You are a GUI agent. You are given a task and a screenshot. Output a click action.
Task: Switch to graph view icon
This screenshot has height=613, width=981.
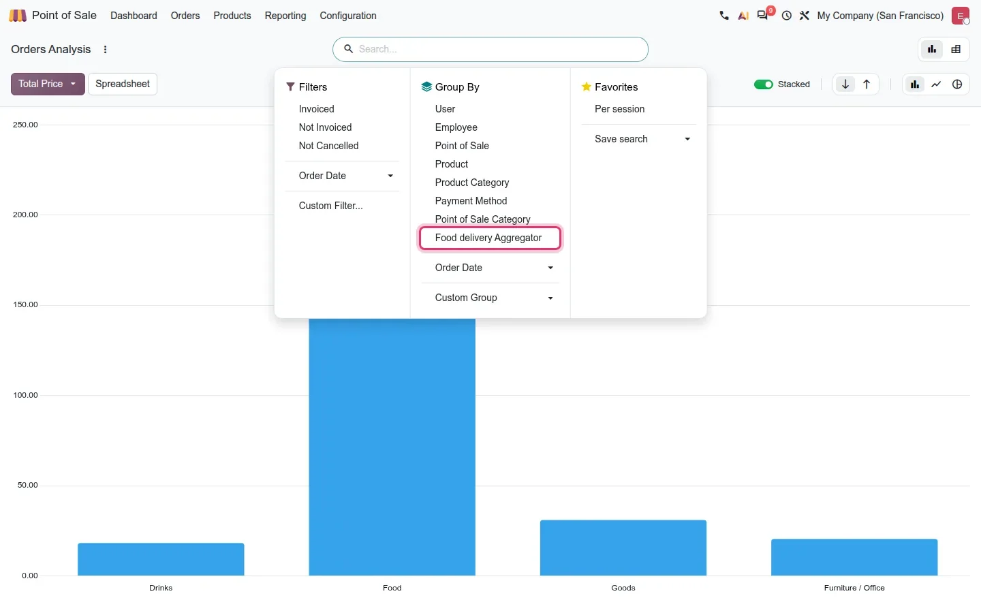point(932,49)
